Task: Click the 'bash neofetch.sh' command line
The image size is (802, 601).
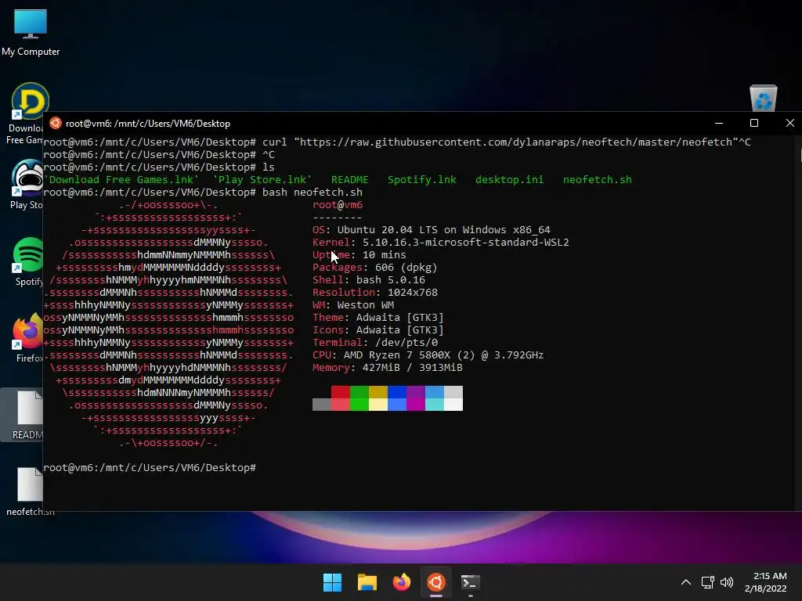Action: click(x=203, y=193)
